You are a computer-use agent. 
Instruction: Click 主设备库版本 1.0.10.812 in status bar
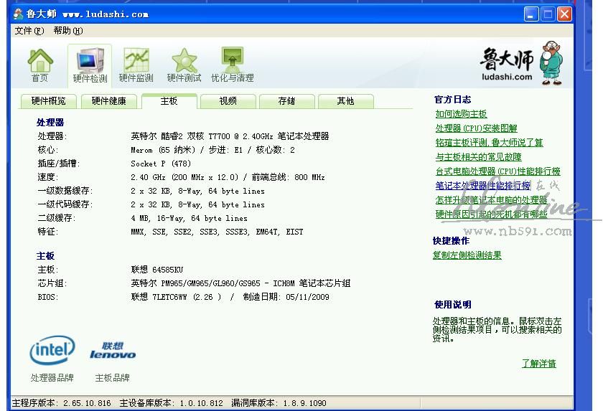tap(171, 403)
